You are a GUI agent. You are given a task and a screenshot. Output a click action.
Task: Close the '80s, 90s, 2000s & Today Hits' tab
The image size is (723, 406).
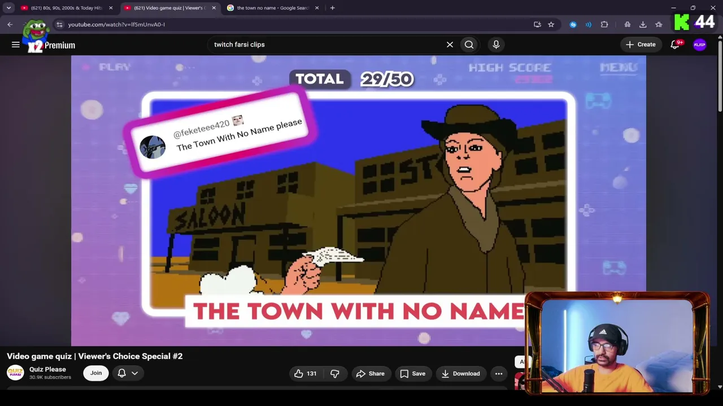tap(111, 8)
